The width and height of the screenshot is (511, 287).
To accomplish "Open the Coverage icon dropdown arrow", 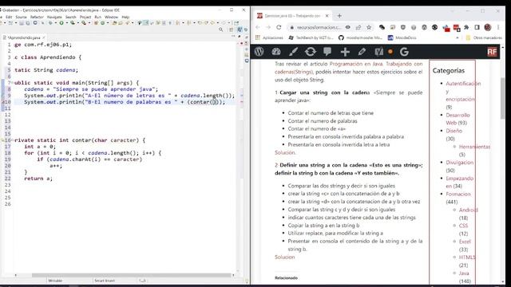I will 78,23.
